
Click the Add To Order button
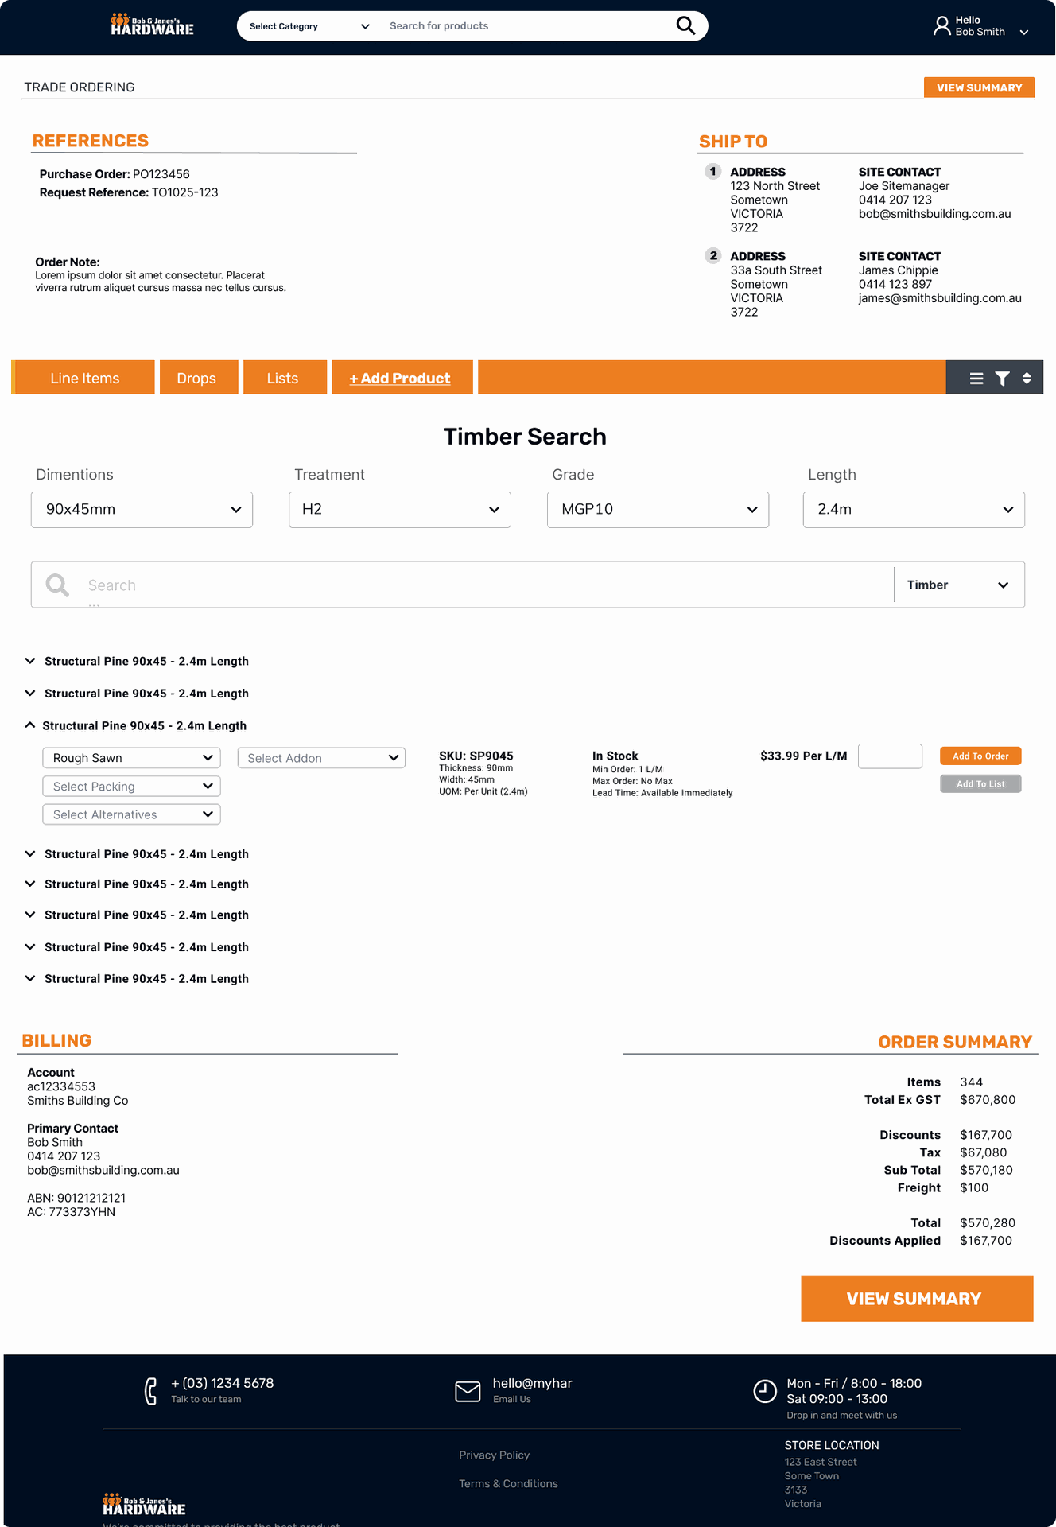[980, 756]
